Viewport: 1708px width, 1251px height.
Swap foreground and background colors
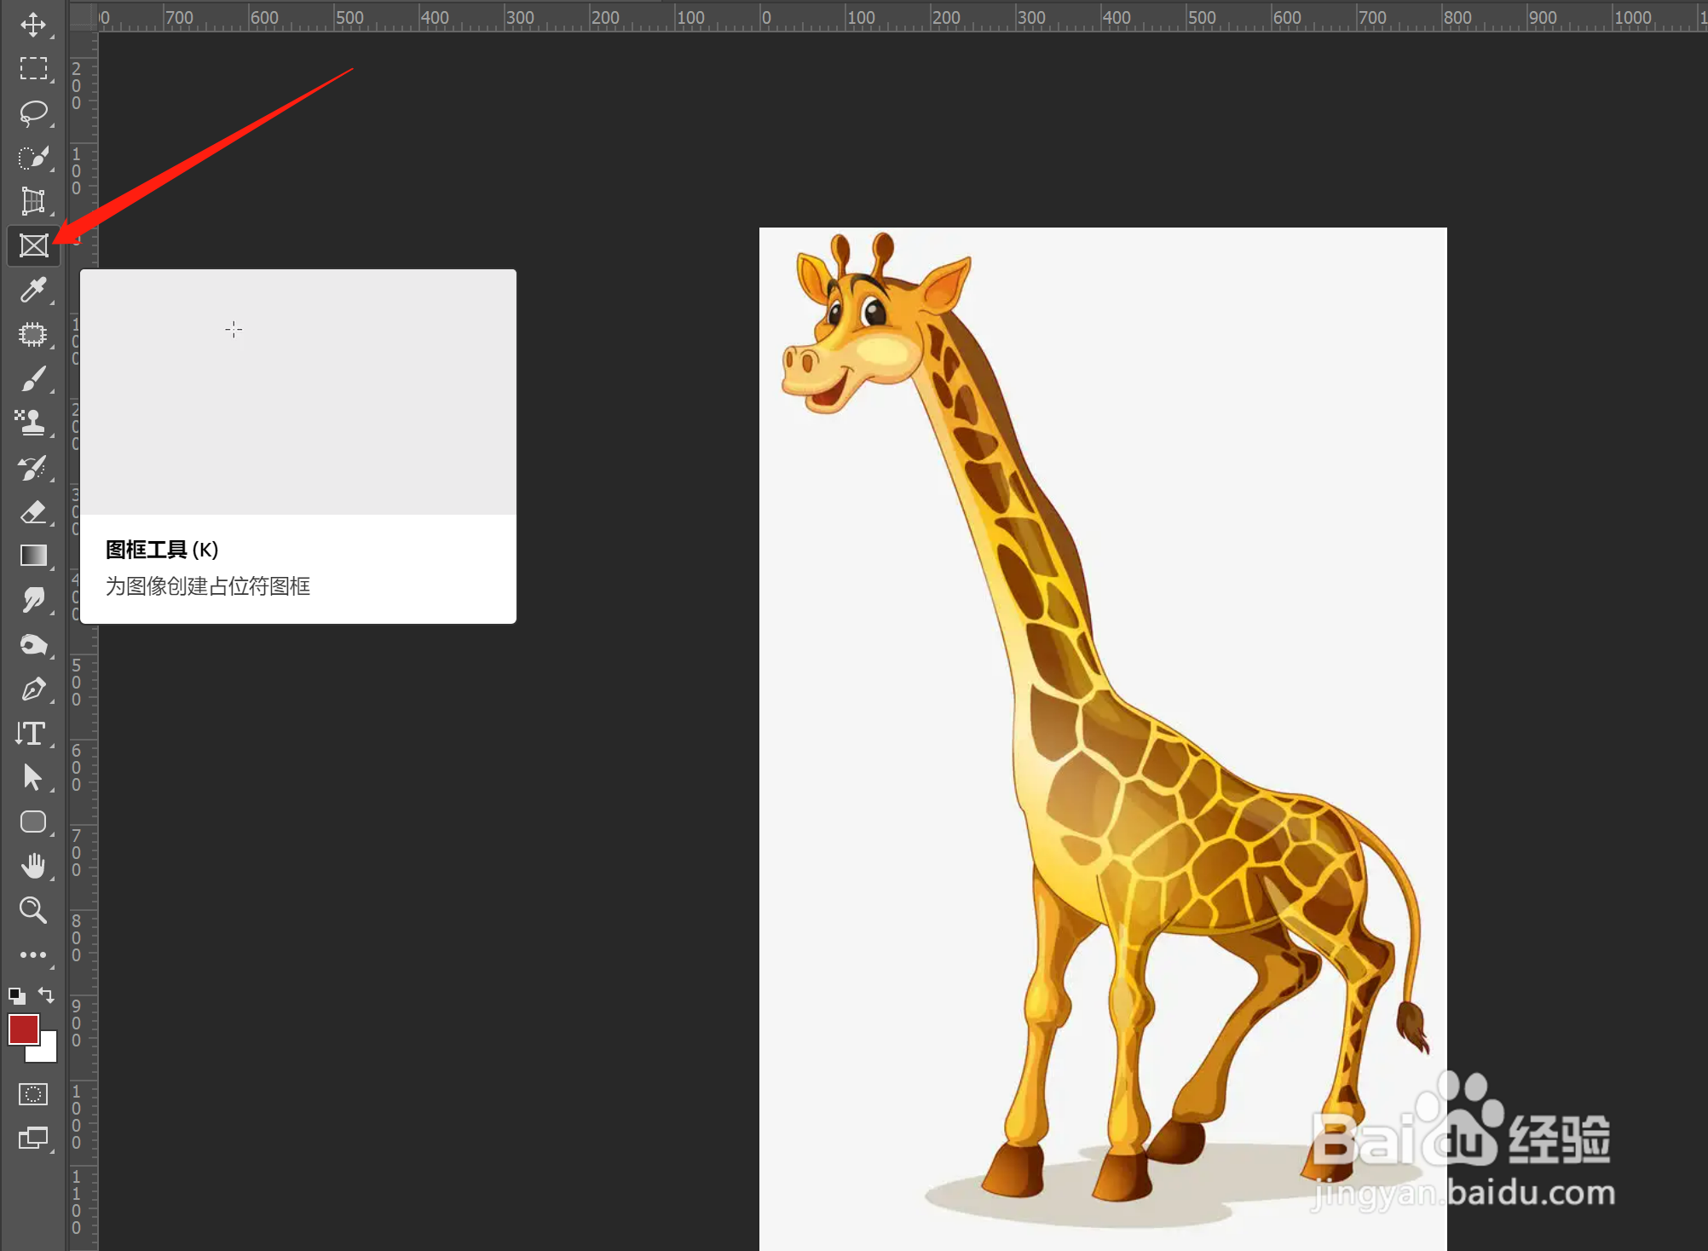point(46,995)
